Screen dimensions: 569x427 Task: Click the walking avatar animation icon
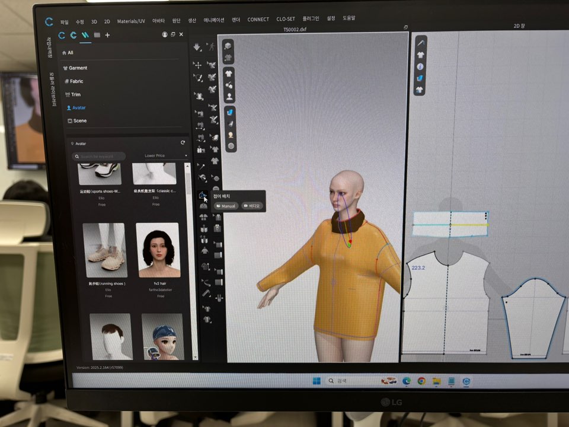211,46
